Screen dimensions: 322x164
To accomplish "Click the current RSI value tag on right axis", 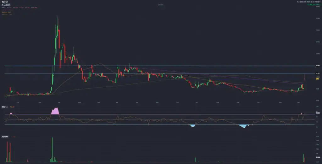I will click(318, 112).
